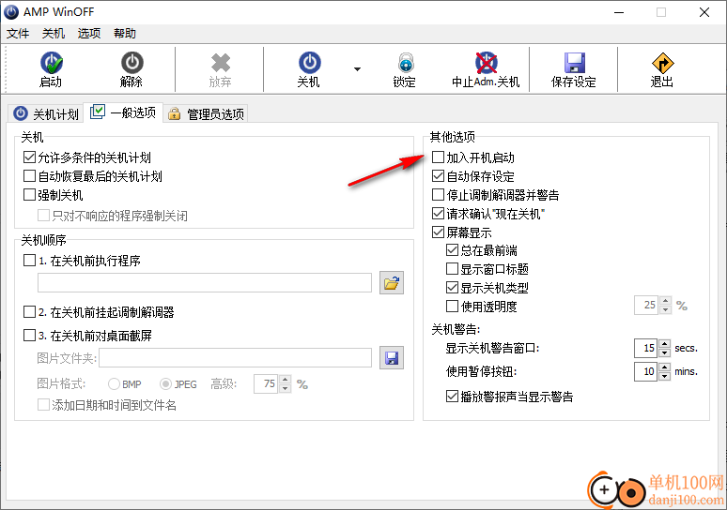Click the 图片文件夹 input field

pos(235,358)
